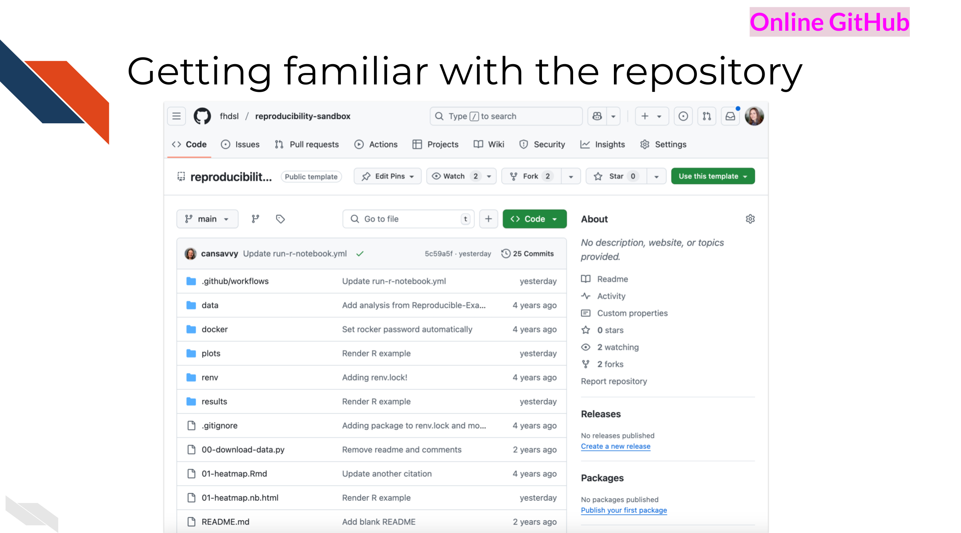This screenshot has height=533, width=961.
Task: Open the data folder
Action: tap(210, 305)
